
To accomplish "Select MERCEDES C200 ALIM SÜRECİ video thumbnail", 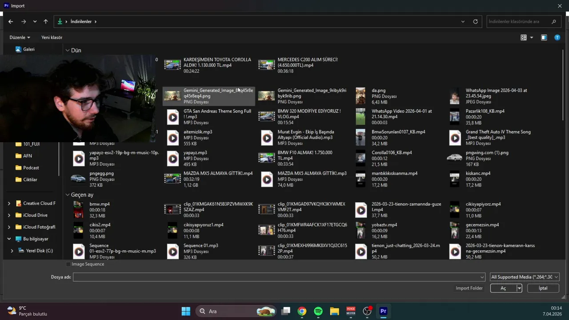I will (x=266, y=65).
